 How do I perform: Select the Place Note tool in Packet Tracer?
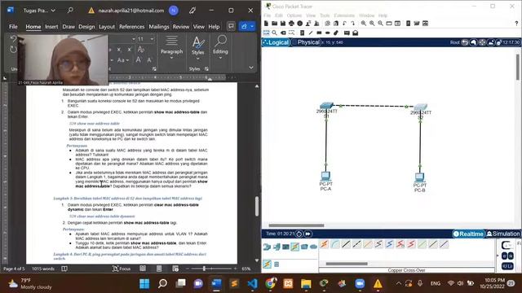(303, 33)
